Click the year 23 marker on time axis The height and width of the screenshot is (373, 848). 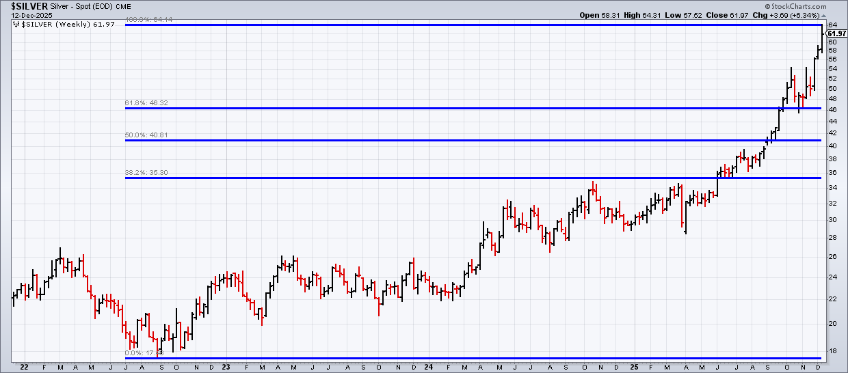pyautogui.click(x=226, y=367)
